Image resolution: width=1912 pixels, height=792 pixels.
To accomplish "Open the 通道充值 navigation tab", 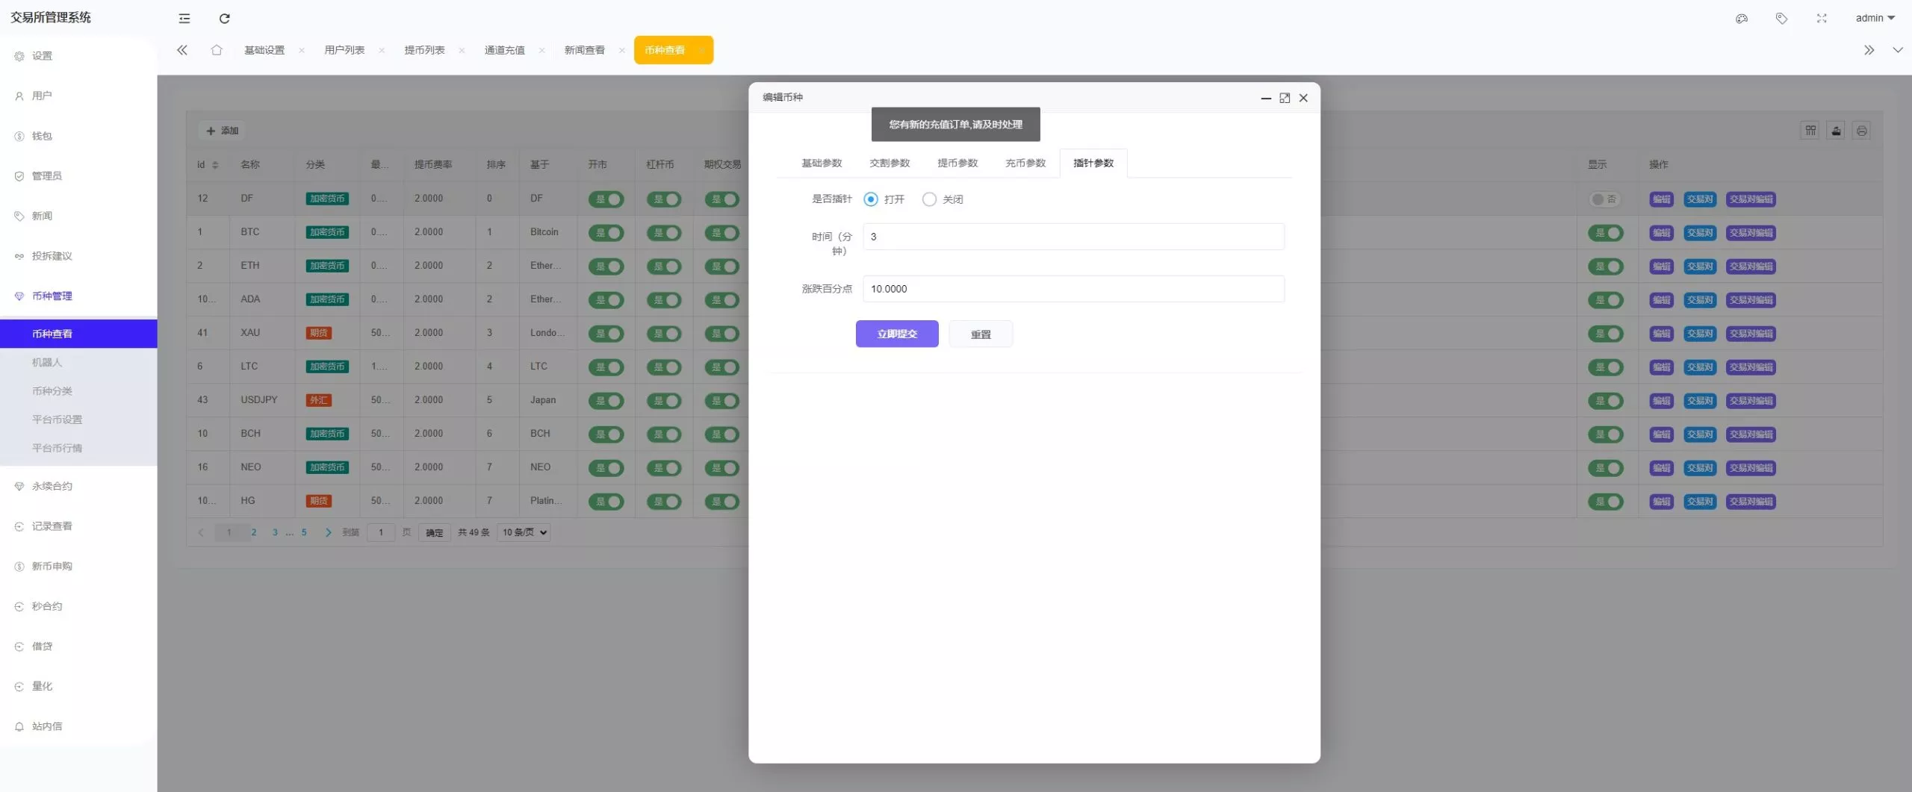I will point(505,50).
